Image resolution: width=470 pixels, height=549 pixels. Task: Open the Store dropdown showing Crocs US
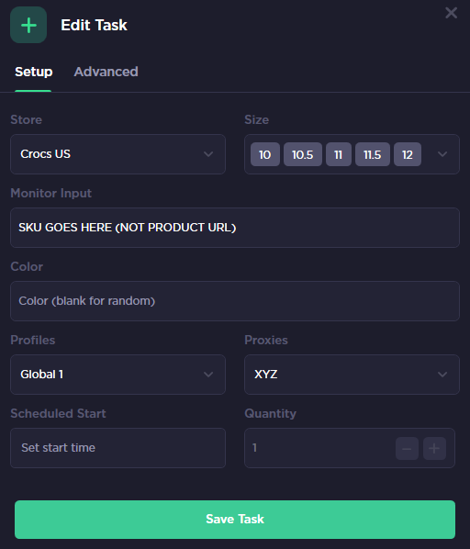tap(117, 154)
